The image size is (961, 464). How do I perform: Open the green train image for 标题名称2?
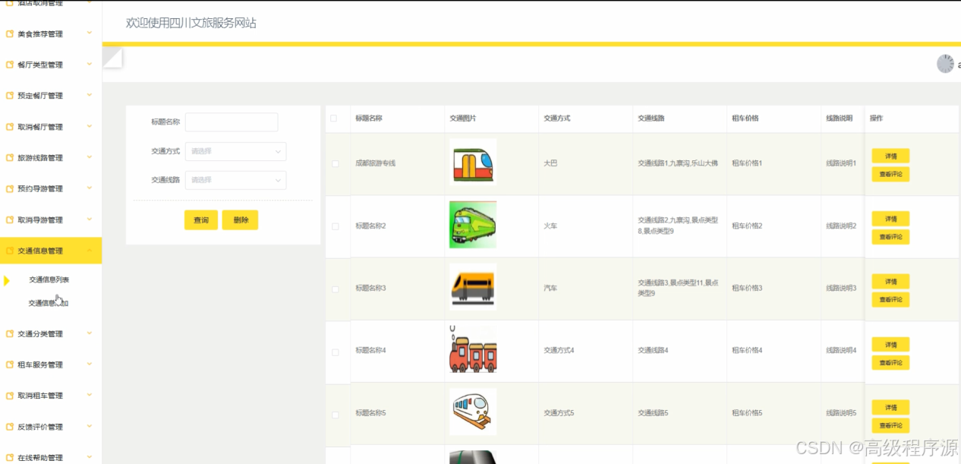point(473,225)
